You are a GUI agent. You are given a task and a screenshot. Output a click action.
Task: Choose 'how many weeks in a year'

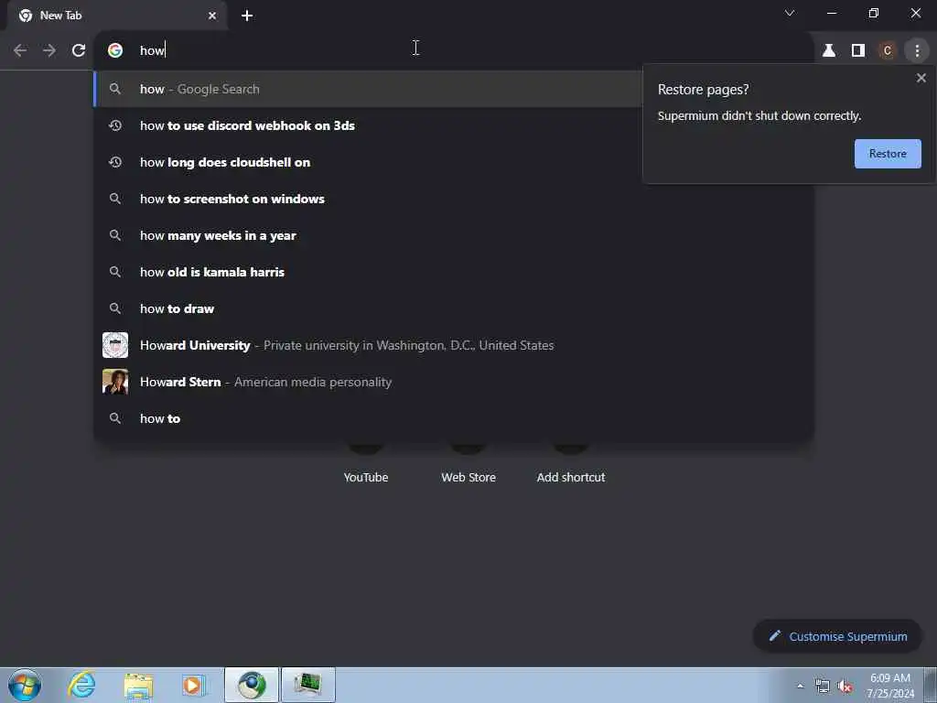click(454, 235)
